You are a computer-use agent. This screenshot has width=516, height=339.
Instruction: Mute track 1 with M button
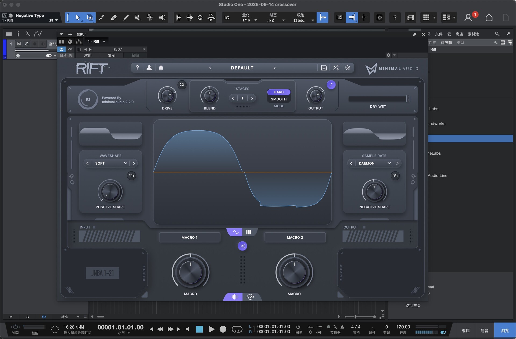coord(19,44)
